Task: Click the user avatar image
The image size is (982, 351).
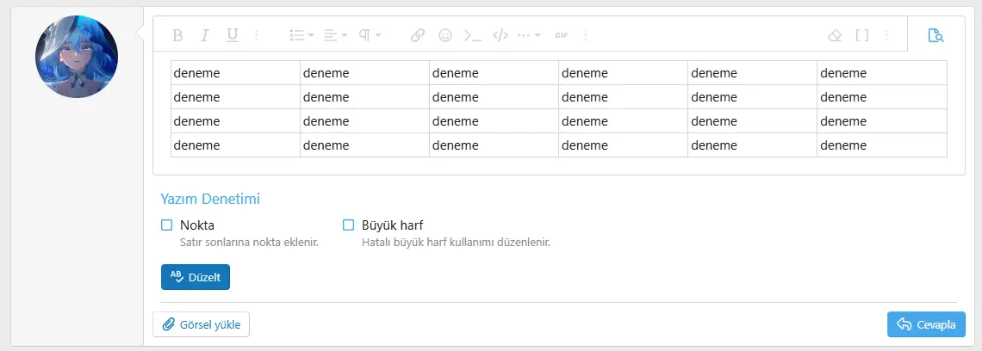Action: point(77,57)
